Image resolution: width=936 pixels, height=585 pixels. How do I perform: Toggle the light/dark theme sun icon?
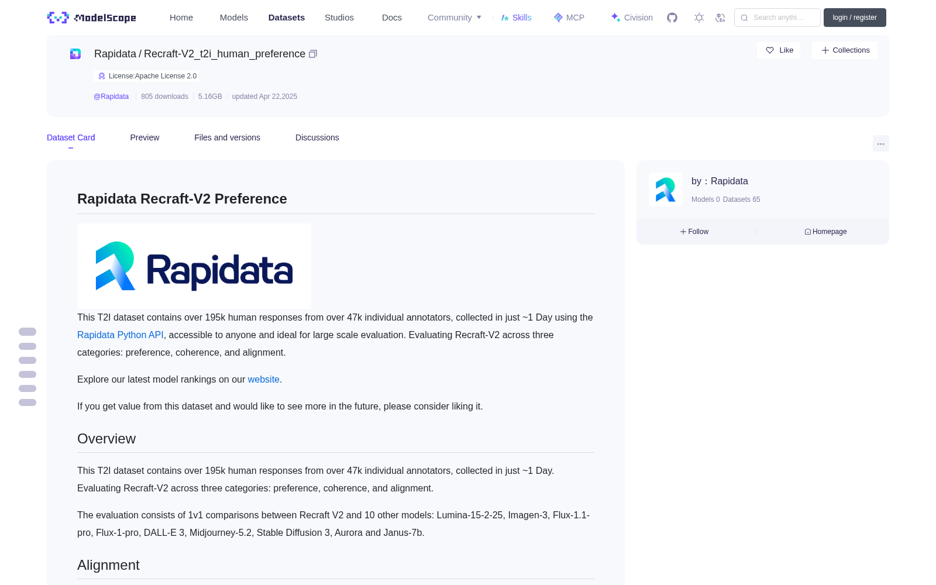click(699, 18)
